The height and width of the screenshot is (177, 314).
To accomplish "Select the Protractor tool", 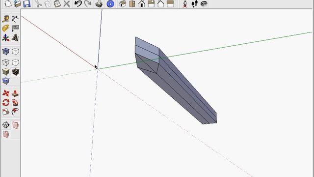I will tap(6, 28).
